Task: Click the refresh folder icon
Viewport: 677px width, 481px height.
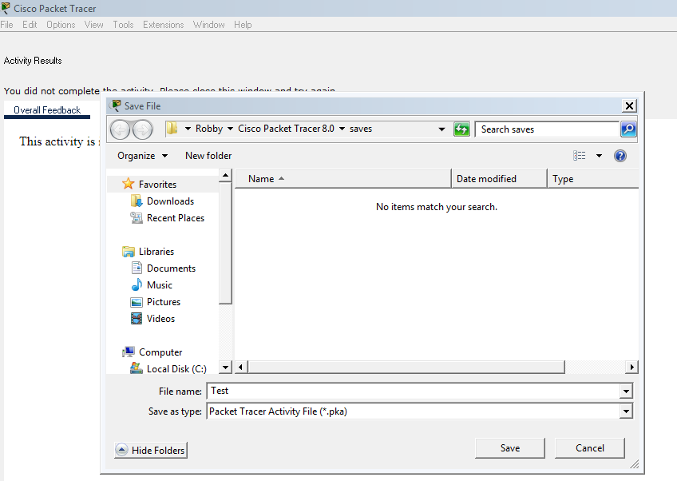Action: tap(461, 129)
